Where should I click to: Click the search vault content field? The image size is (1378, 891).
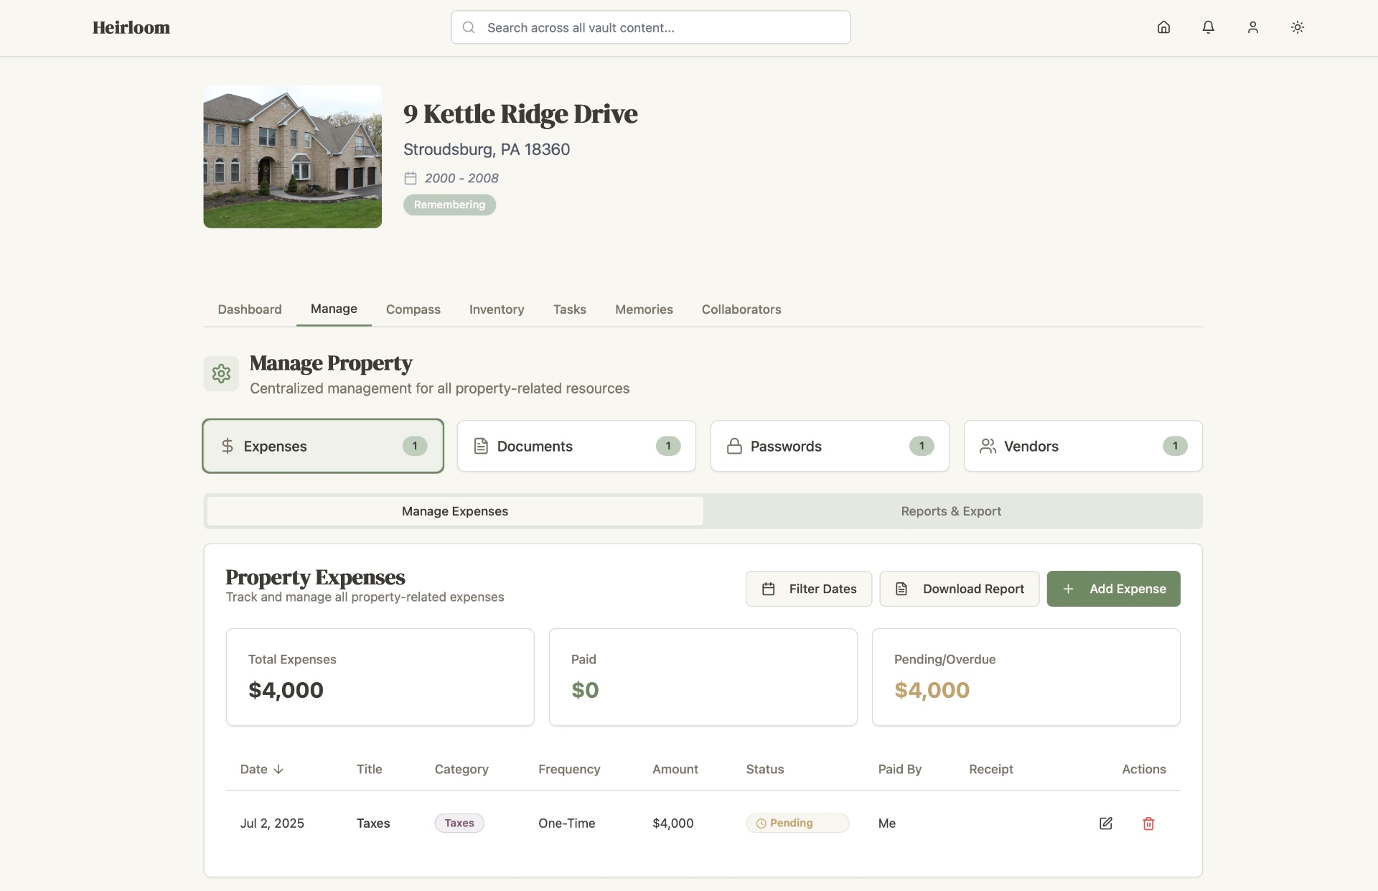[650, 27]
